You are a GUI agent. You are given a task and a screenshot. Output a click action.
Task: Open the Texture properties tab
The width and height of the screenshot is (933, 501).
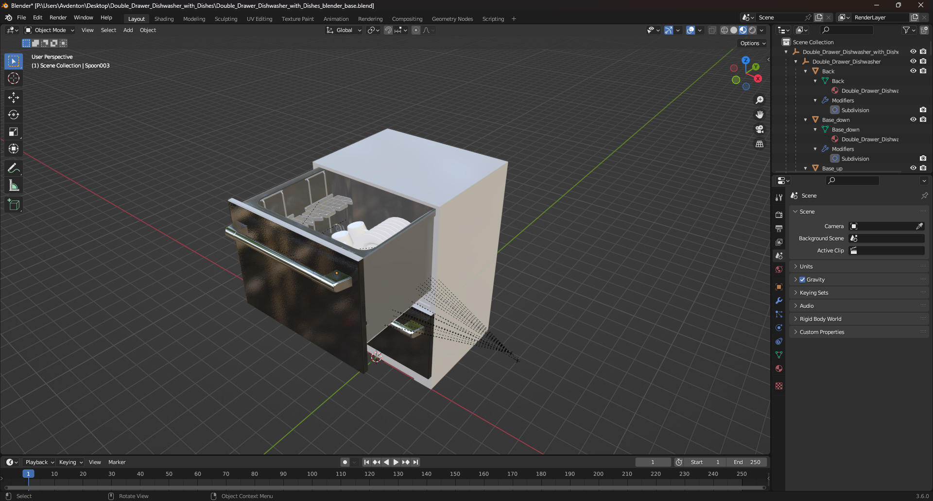[779, 386]
